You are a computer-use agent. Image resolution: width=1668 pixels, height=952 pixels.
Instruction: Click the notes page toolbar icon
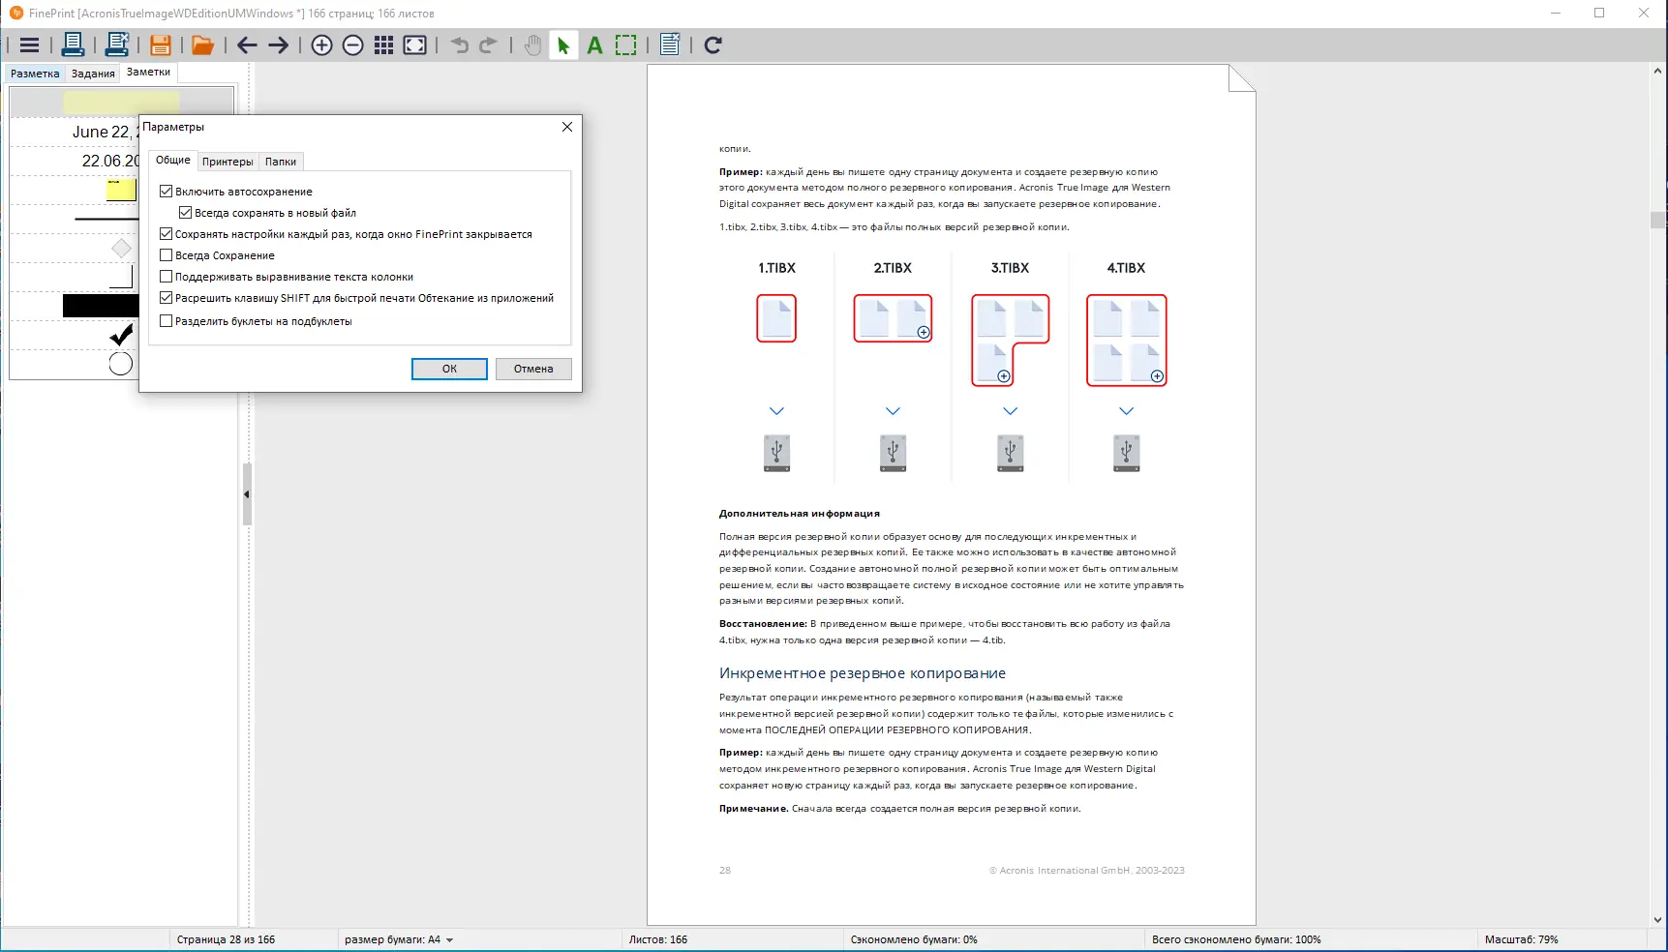[x=670, y=45]
